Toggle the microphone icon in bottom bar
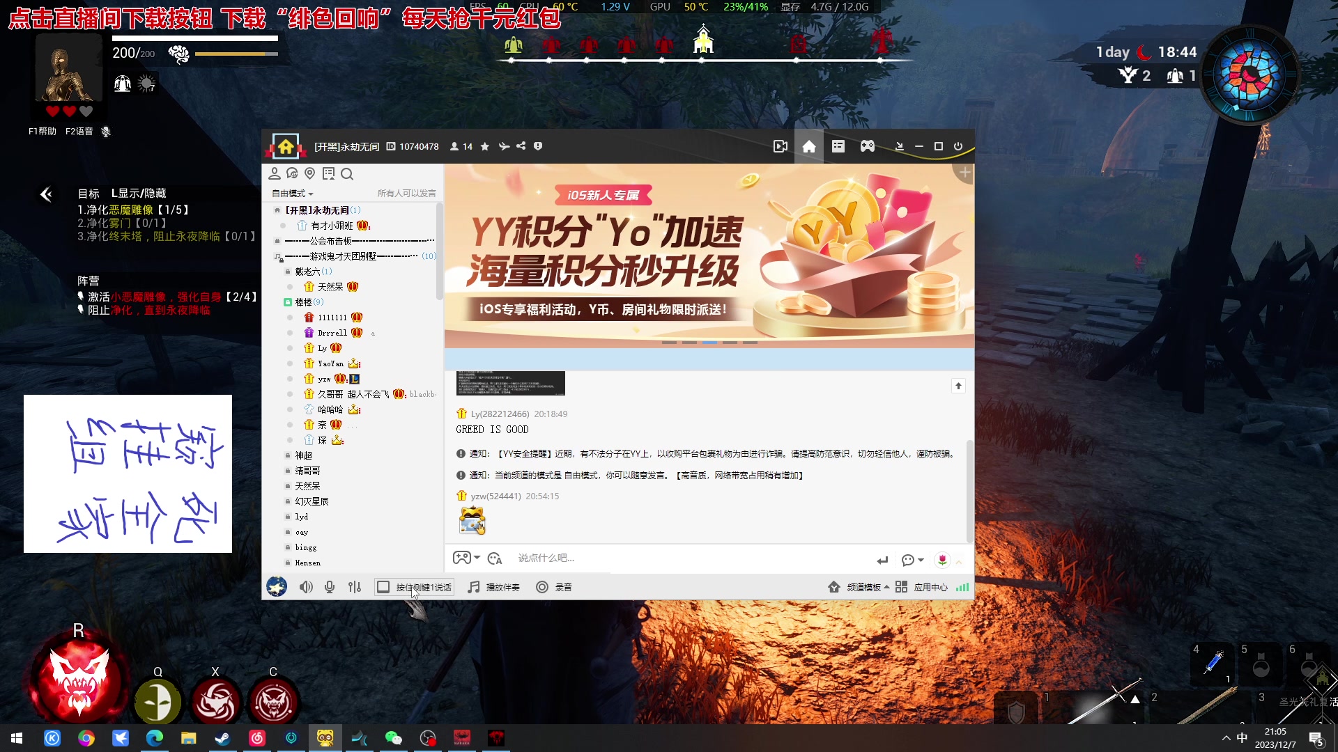This screenshot has width=1338, height=752. tap(330, 587)
